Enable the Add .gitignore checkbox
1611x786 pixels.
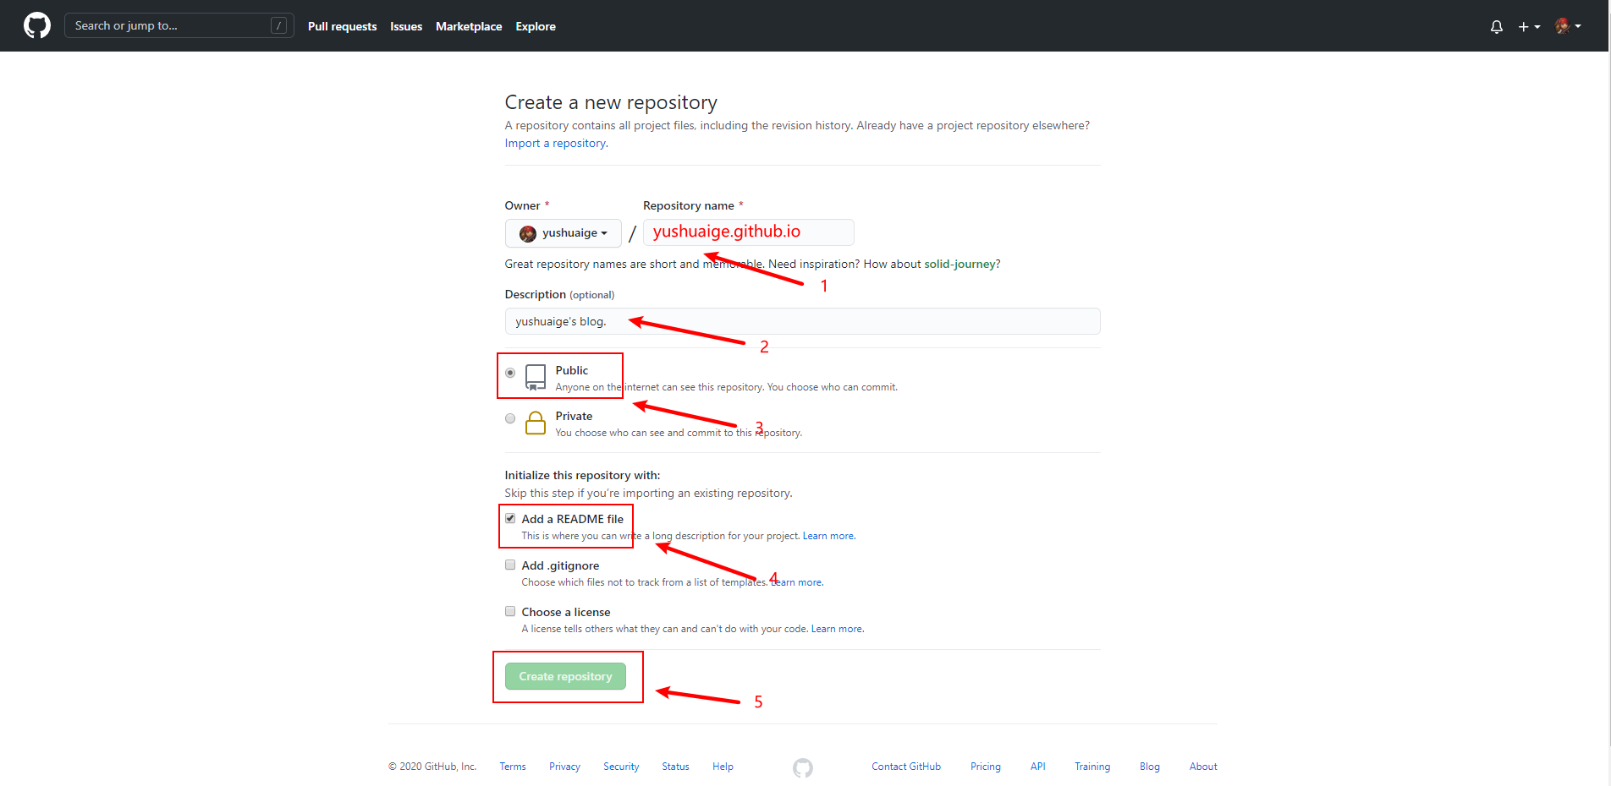coord(510,565)
